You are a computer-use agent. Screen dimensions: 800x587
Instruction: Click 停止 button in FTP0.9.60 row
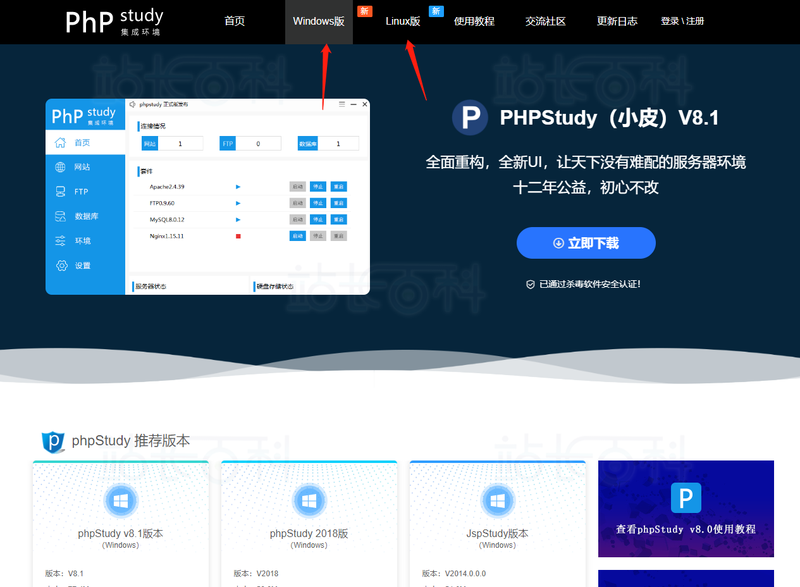click(318, 203)
